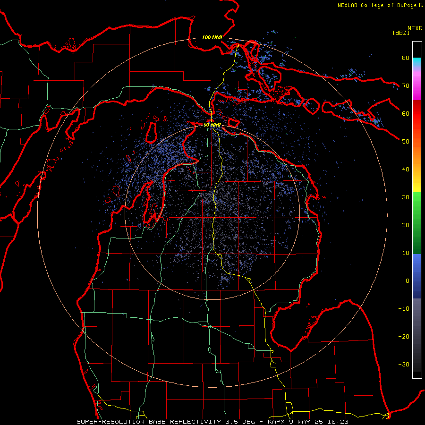This screenshot has width=425, height=425.
Task: Click the gray segment of the color bar
Action: [x=417, y=335]
